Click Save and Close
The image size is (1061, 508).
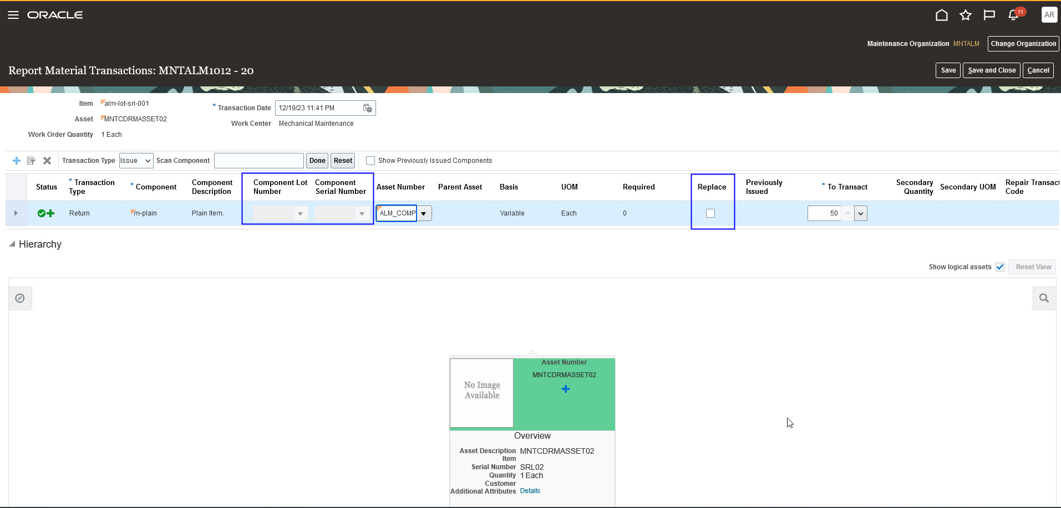[x=991, y=70]
